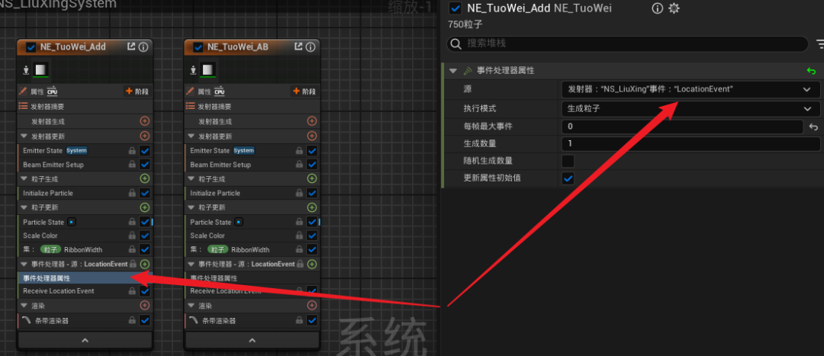Open NE_TuoWei_Add emitter in new window icon

(x=131, y=47)
